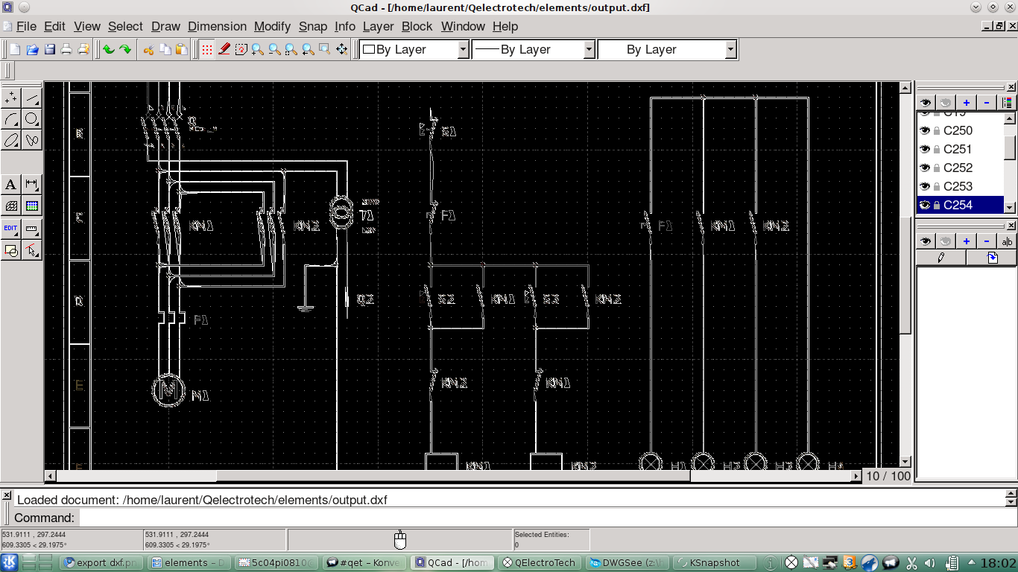Image resolution: width=1018 pixels, height=572 pixels.
Task: Select the hatch tool
Action: point(11,206)
